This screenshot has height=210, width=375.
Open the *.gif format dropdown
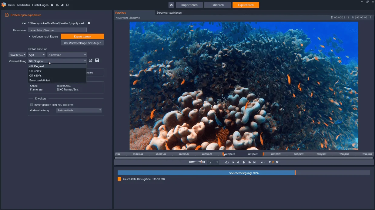[x=37, y=55]
